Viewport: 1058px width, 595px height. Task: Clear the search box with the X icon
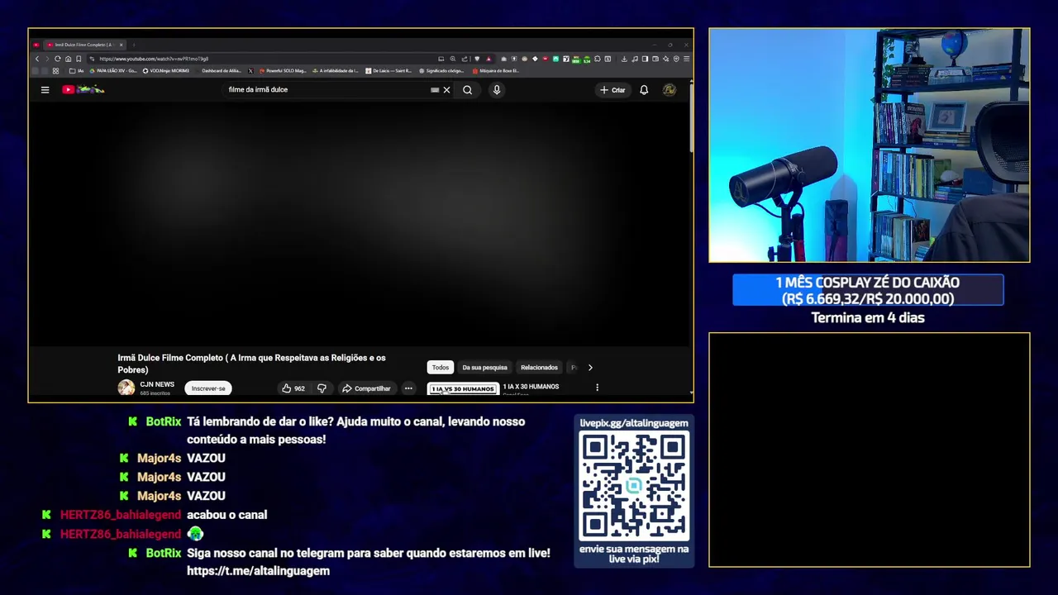click(x=446, y=90)
